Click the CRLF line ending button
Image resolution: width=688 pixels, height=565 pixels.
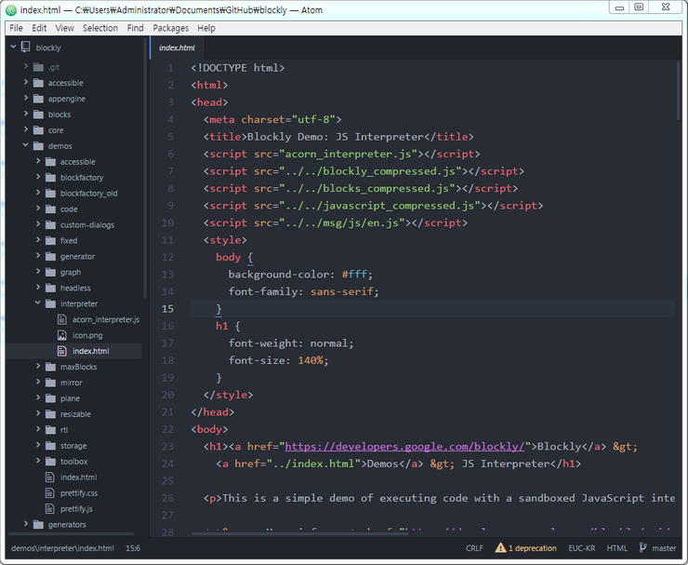tap(474, 548)
